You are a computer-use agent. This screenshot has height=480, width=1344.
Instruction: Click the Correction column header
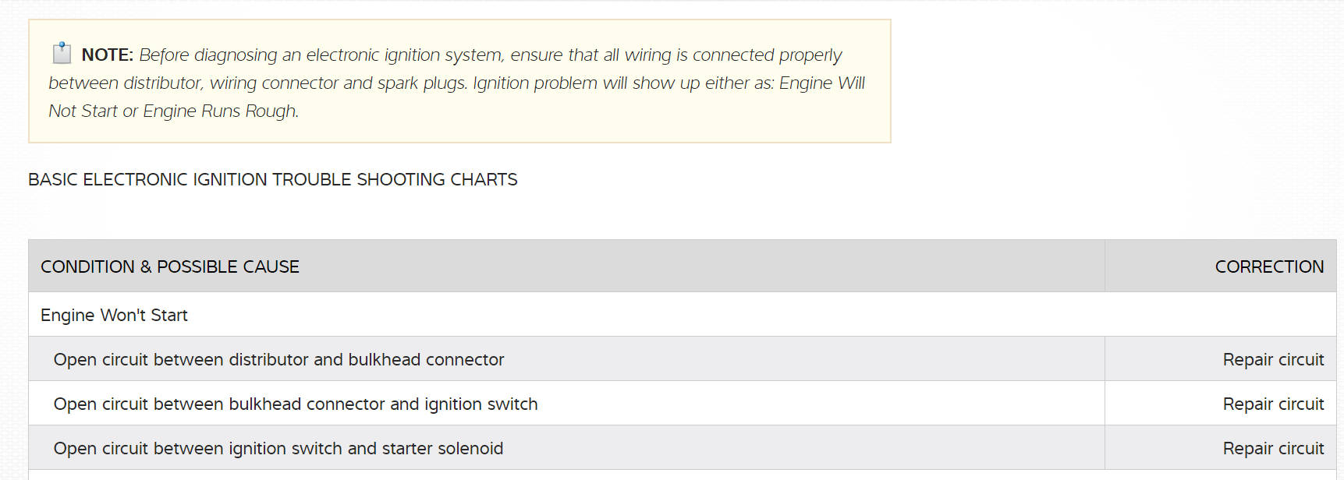pos(1269,267)
